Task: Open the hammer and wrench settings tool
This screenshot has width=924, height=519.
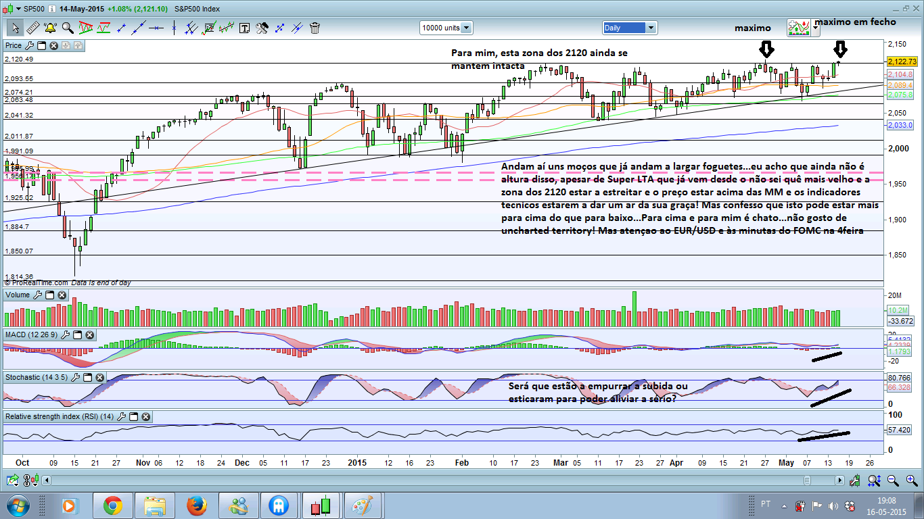Action: point(262,28)
